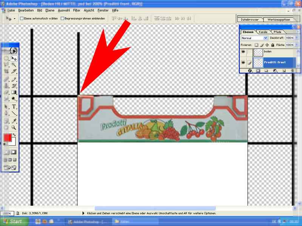Switch to the Kanäle tab
This screenshot has width=302, height=226.
point(263,32)
